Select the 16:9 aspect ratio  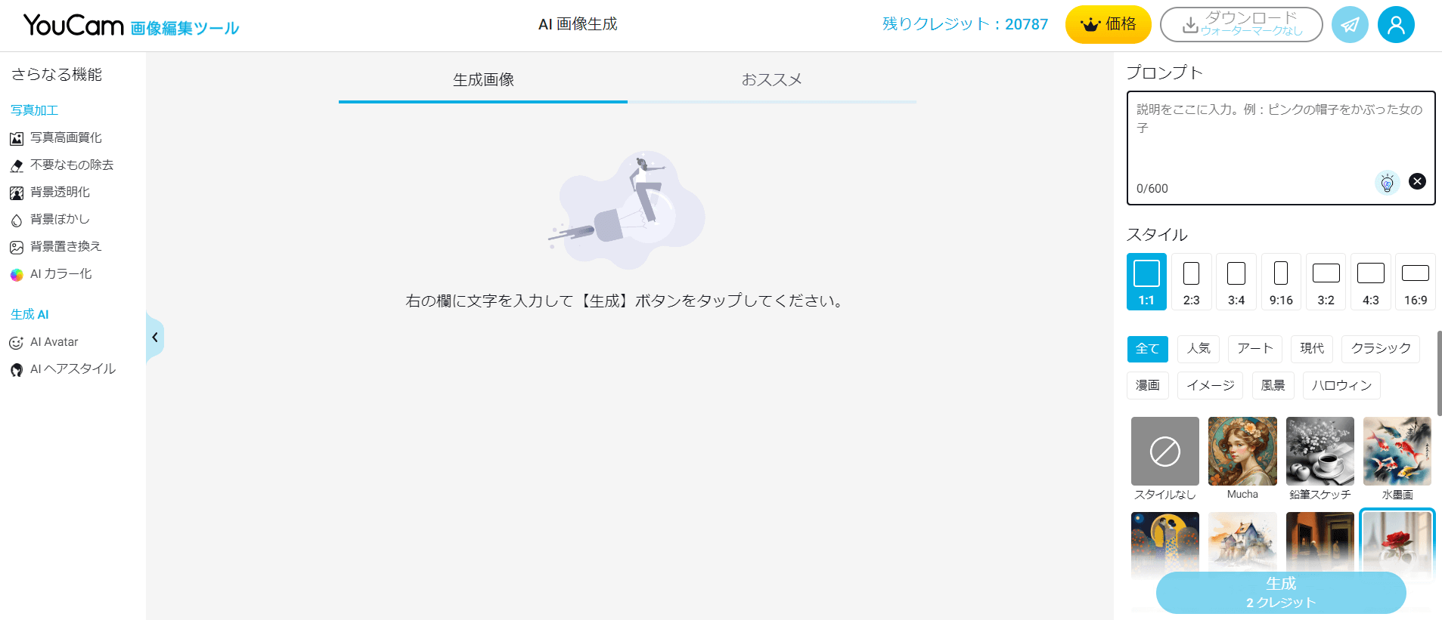1415,282
